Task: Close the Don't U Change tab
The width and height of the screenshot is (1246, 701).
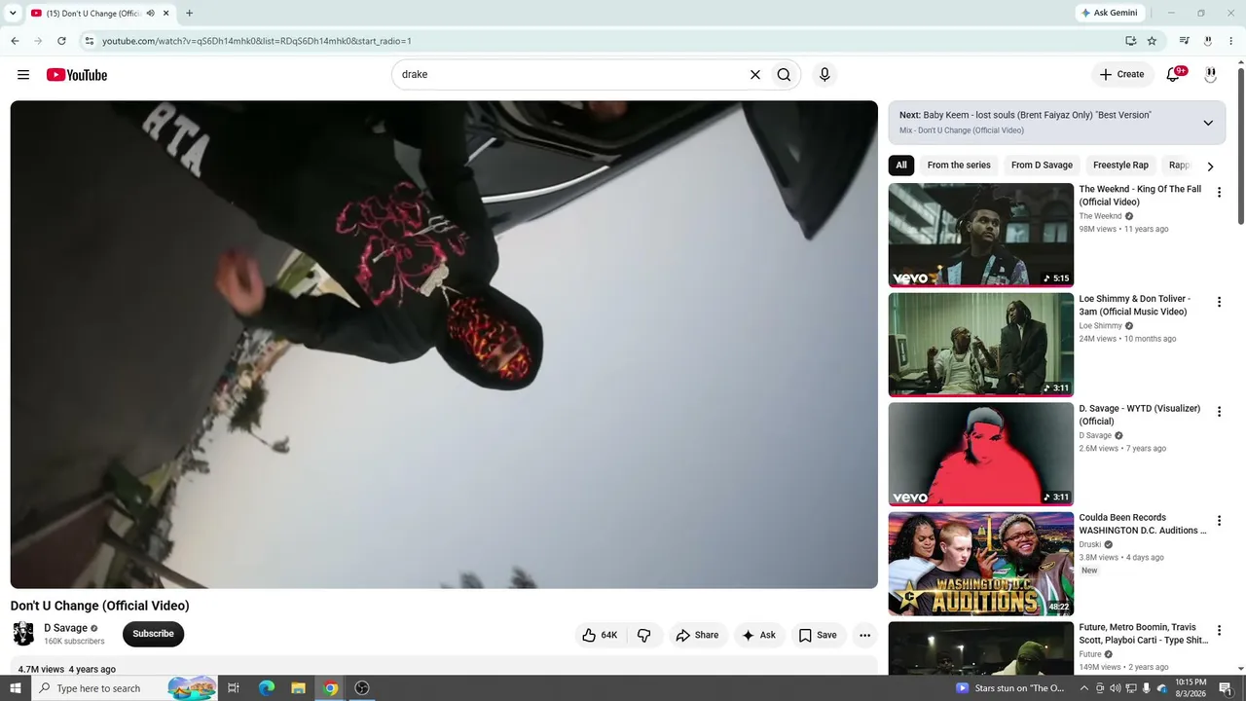Action: (166, 14)
